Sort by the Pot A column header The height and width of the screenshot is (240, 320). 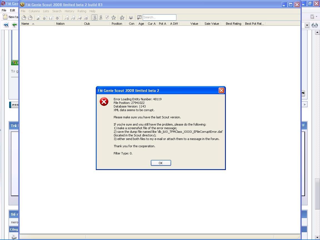pos(162,24)
